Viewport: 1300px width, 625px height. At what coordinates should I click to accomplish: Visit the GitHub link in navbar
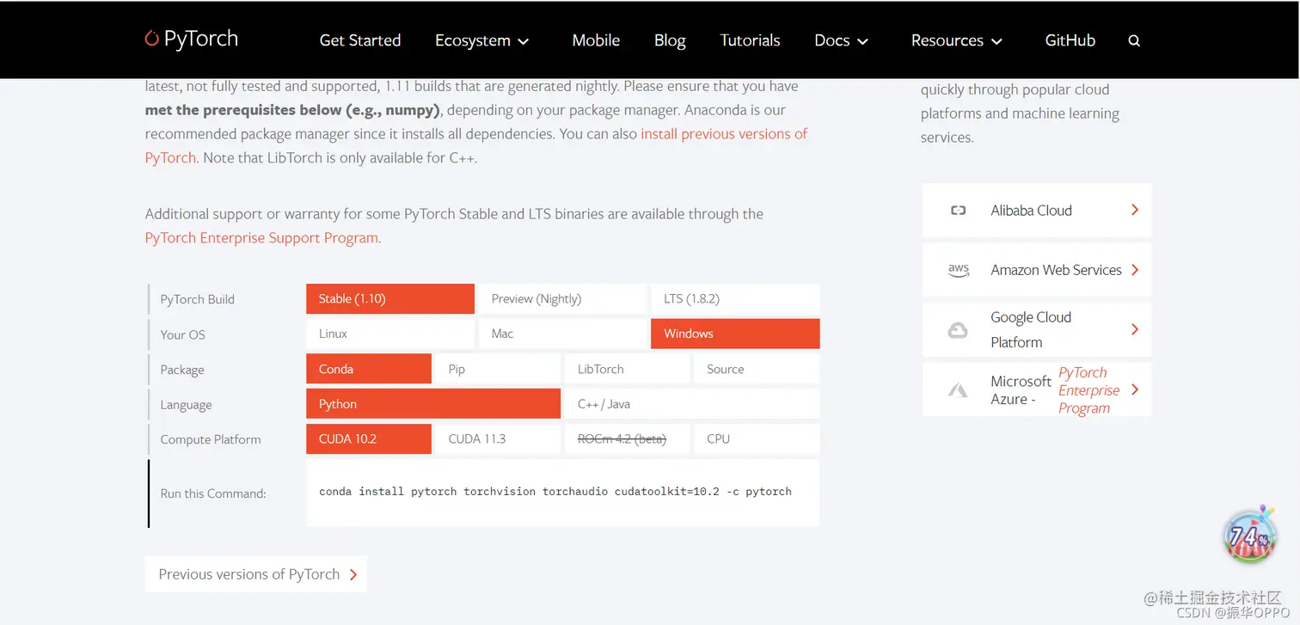(1070, 40)
